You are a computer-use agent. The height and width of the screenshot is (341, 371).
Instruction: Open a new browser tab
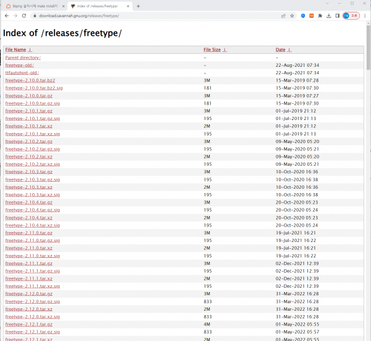[x=138, y=6]
